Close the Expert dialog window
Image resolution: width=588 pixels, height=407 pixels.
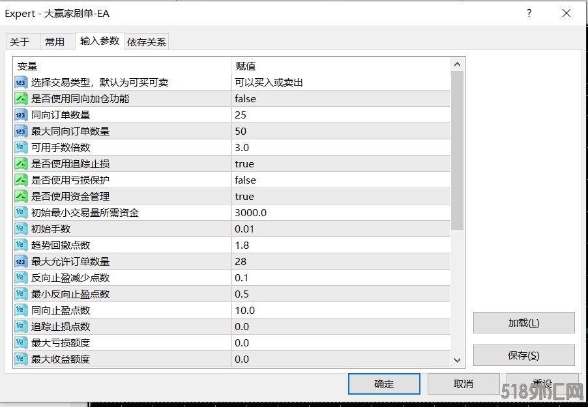(566, 14)
